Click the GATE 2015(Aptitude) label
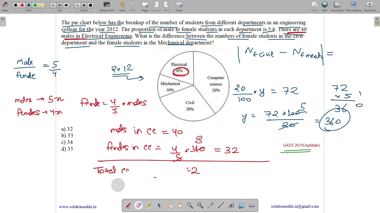The width and height of the screenshot is (380, 213). tap(302, 145)
